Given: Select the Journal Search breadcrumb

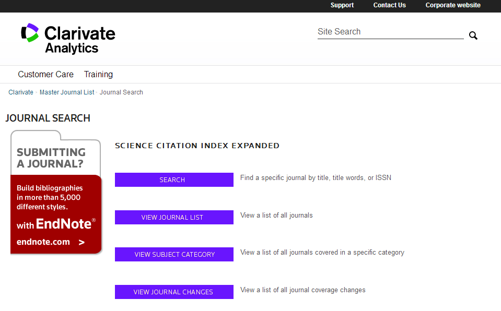Looking at the screenshot, I should (121, 92).
